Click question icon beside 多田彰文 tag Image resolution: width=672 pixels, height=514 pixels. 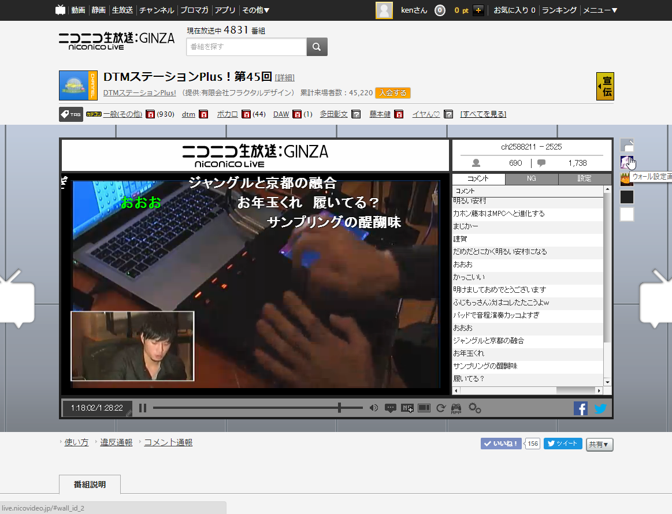(356, 114)
